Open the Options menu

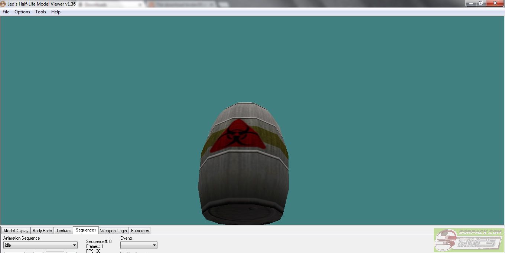(22, 12)
